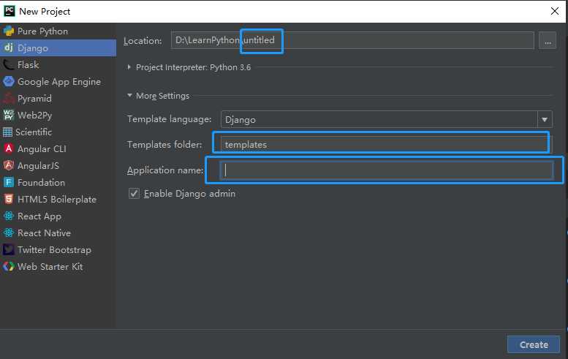This screenshot has height=359, width=568.
Task: Choose Foundation project type
Action: point(58,182)
